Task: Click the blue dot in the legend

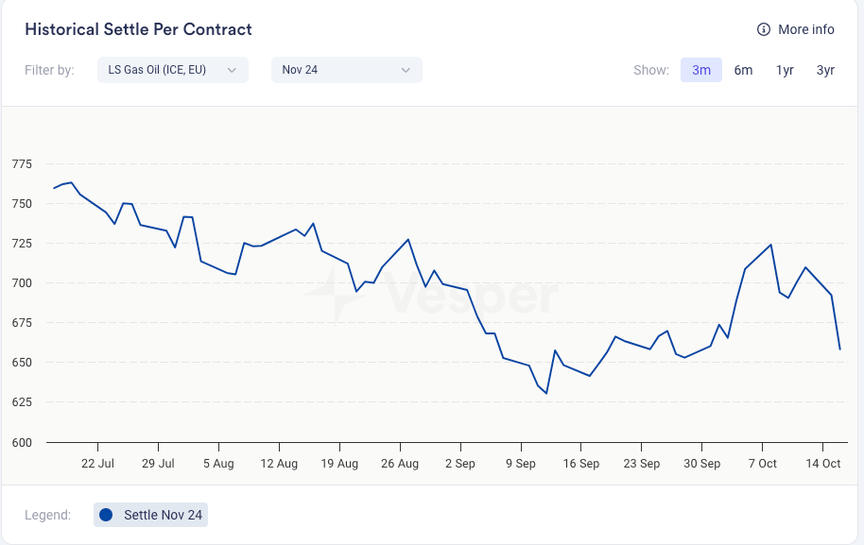Action: click(x=106, y=515)
